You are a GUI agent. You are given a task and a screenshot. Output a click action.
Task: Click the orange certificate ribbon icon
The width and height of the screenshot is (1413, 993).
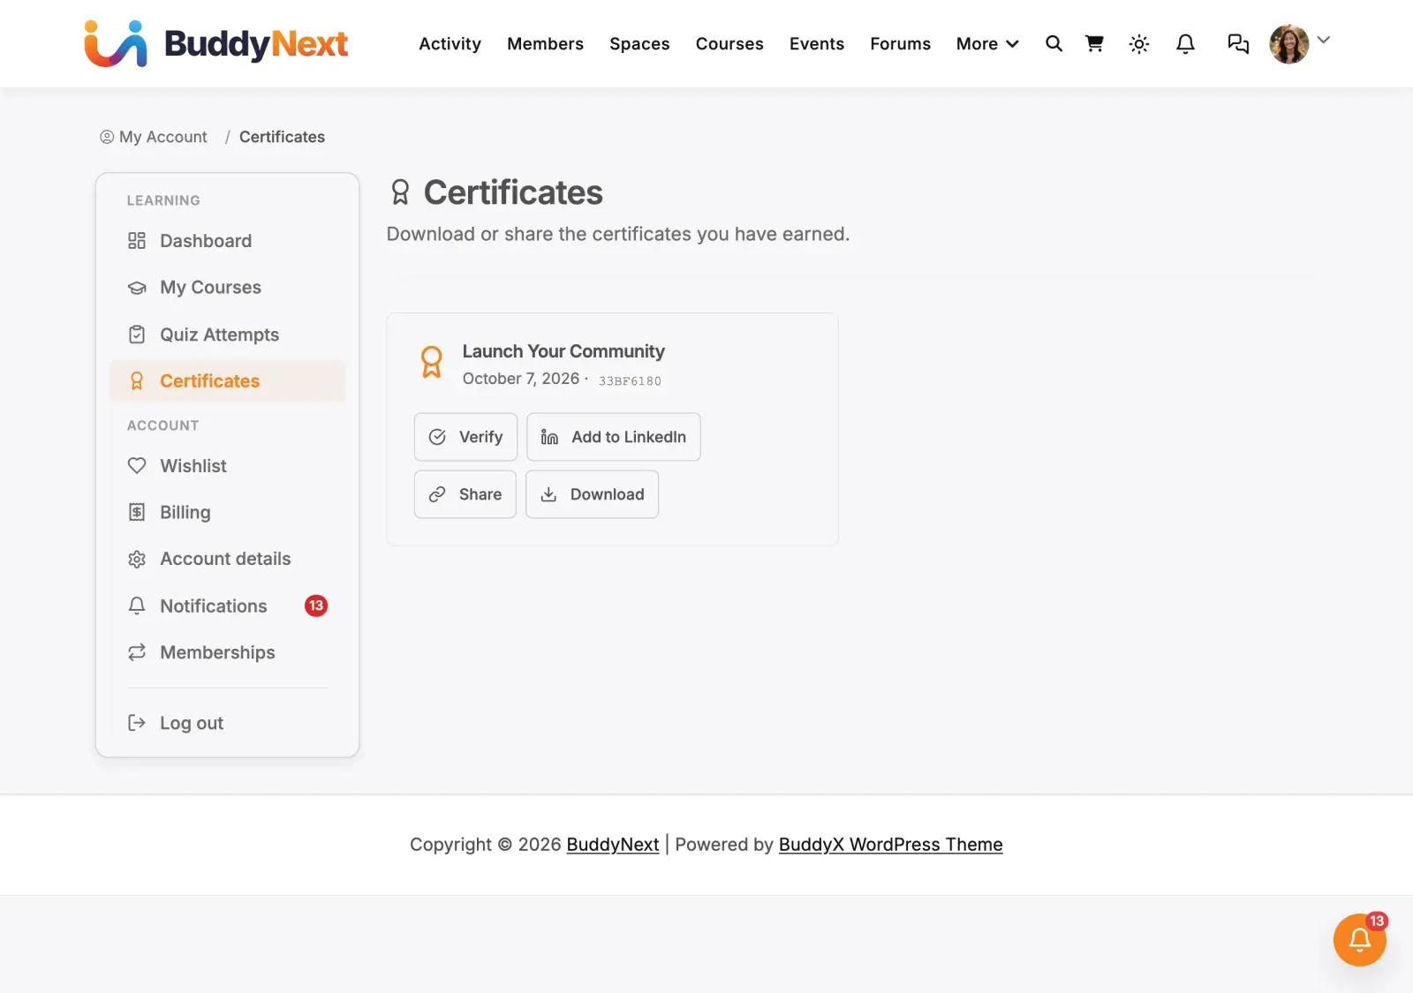tap(431, 362)
